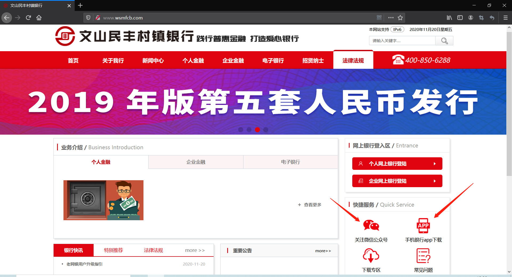Screen dimensions: 512x277
Task: Select the second banner carousel dot
Action: click(249, 130)
